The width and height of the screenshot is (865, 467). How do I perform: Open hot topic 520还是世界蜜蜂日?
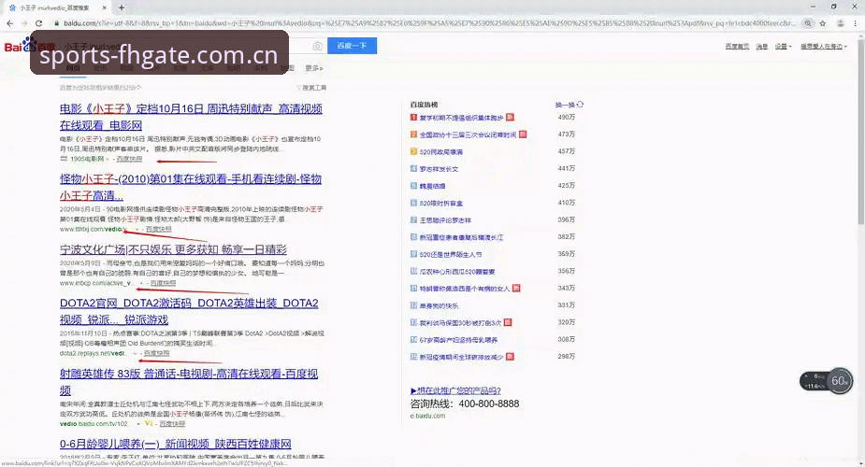450,254
